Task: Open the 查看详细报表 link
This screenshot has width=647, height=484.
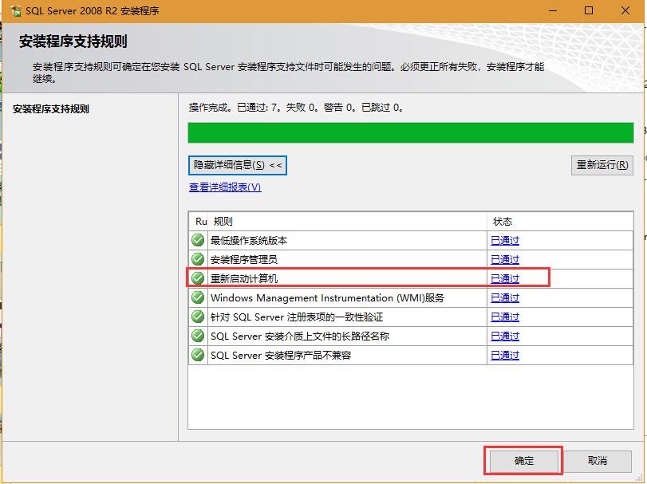Action: pos(225,187)
